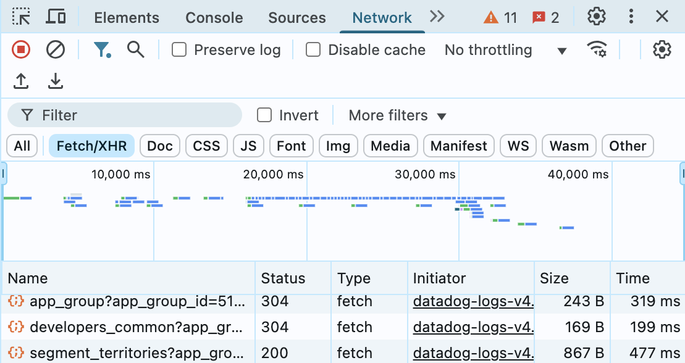Sort by the Time column header

(x=648, y=278)
